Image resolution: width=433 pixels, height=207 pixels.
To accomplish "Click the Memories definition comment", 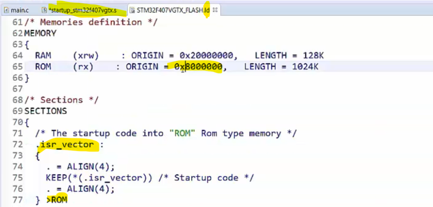I will tap(91, 22).
